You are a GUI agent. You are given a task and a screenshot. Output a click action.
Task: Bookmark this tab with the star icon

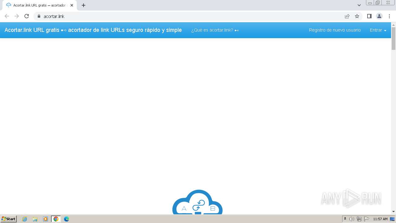pyautogui.click(x=357, y=16)
